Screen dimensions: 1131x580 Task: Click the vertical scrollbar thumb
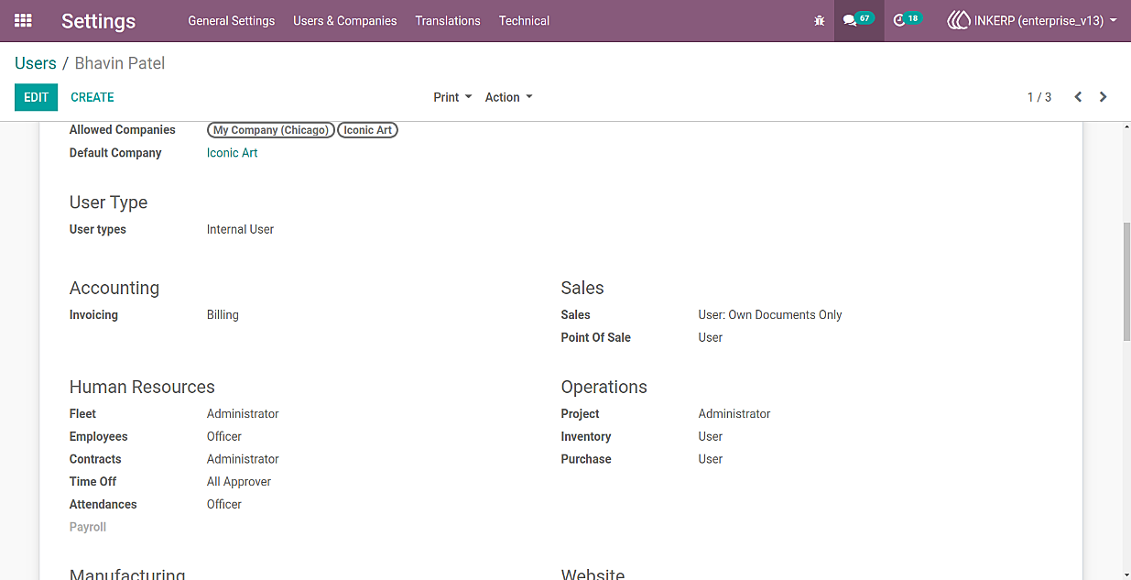coord(1126,281)
